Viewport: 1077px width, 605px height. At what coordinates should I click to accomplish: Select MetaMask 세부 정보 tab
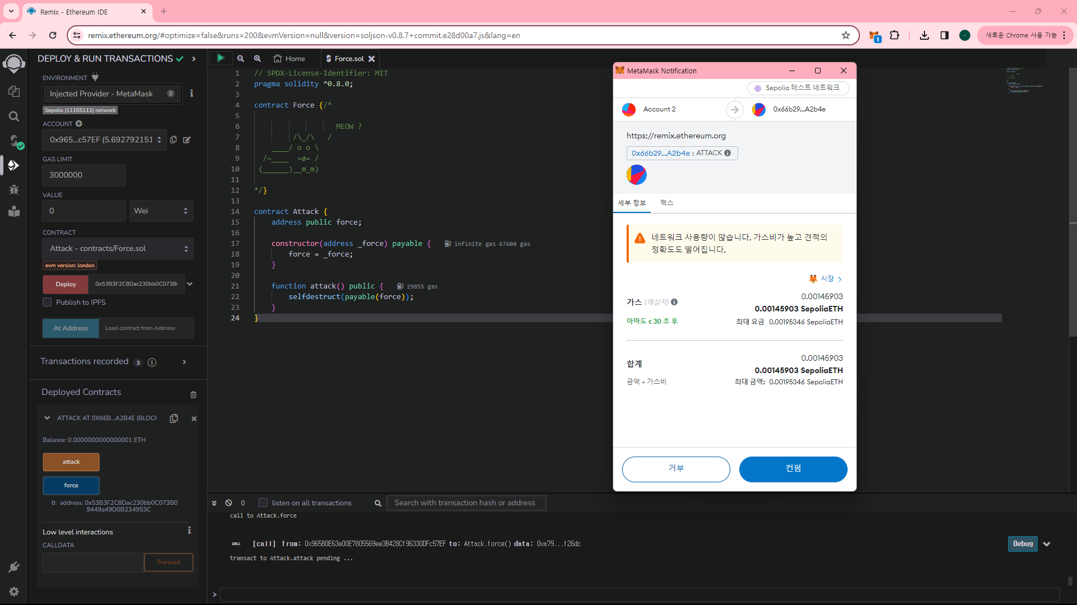tap(632, 203)
